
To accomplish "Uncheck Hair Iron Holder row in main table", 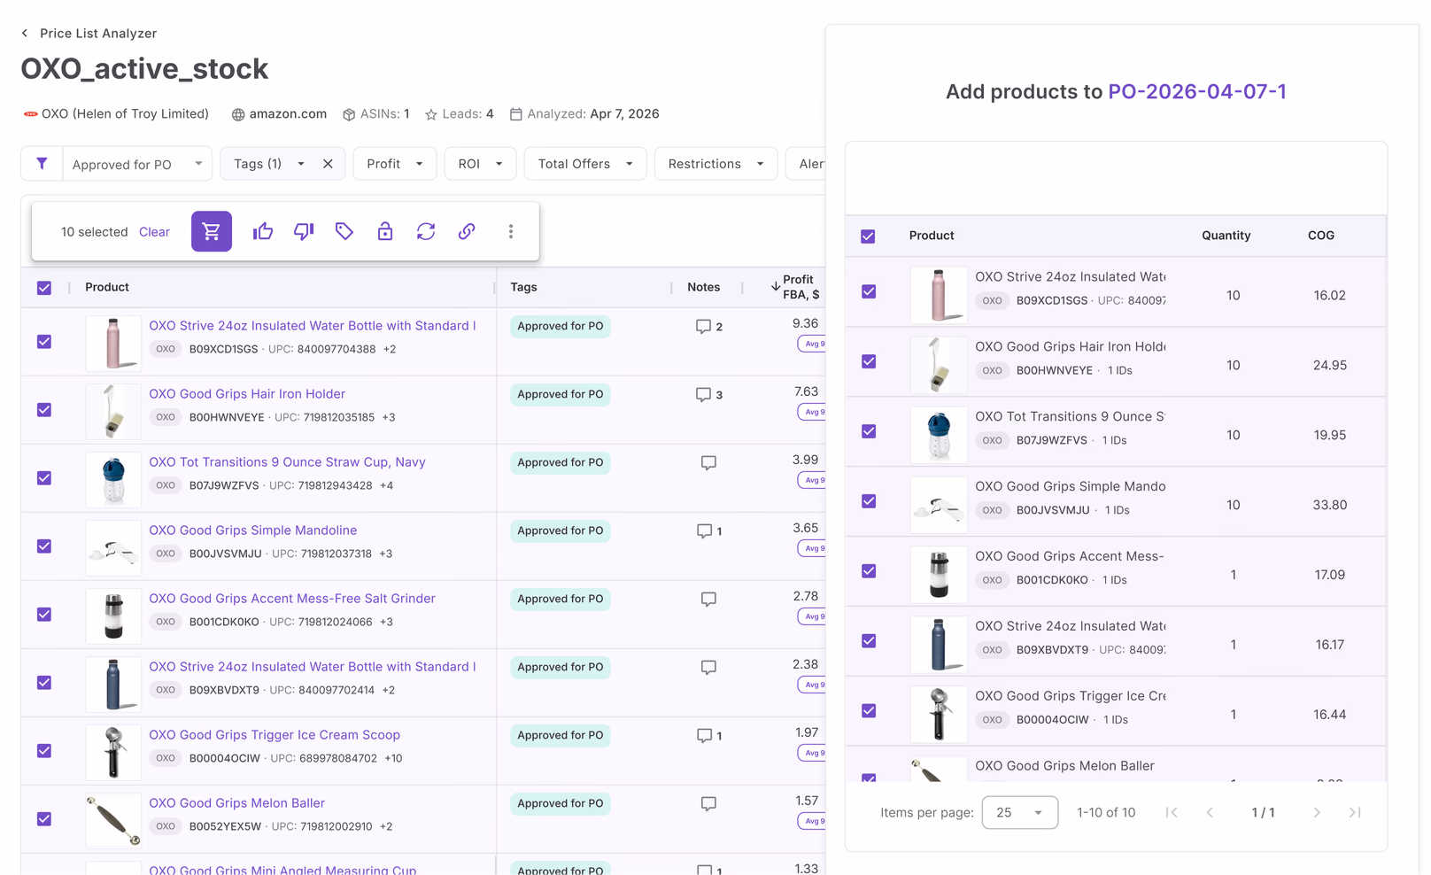I will [x=44, y=410].
